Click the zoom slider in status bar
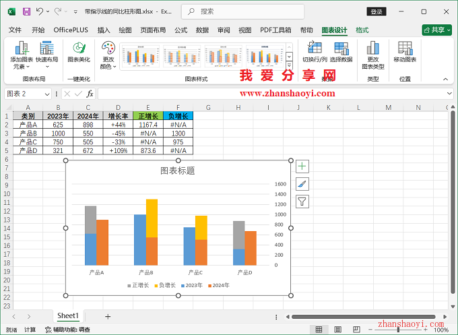Image resolution: width=458 pixels, height=335 pixels. 398,330
